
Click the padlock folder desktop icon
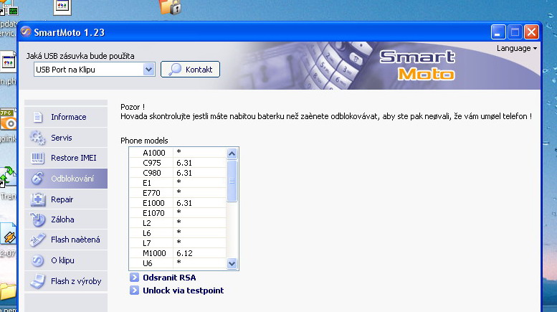(170, 6)
